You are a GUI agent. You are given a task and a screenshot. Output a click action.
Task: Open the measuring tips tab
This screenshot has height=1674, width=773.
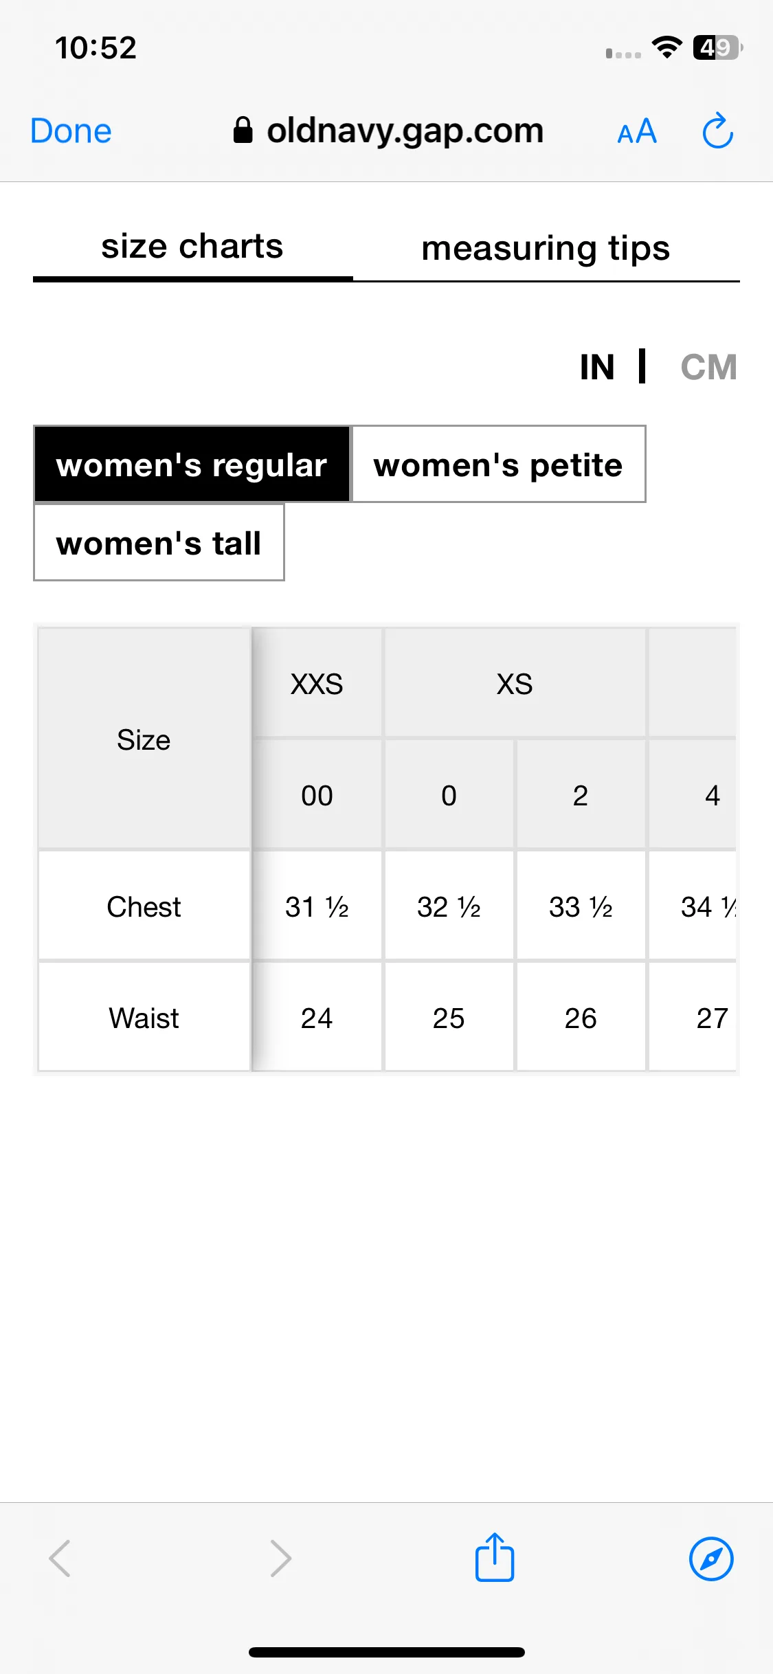(x=546, y=248)
